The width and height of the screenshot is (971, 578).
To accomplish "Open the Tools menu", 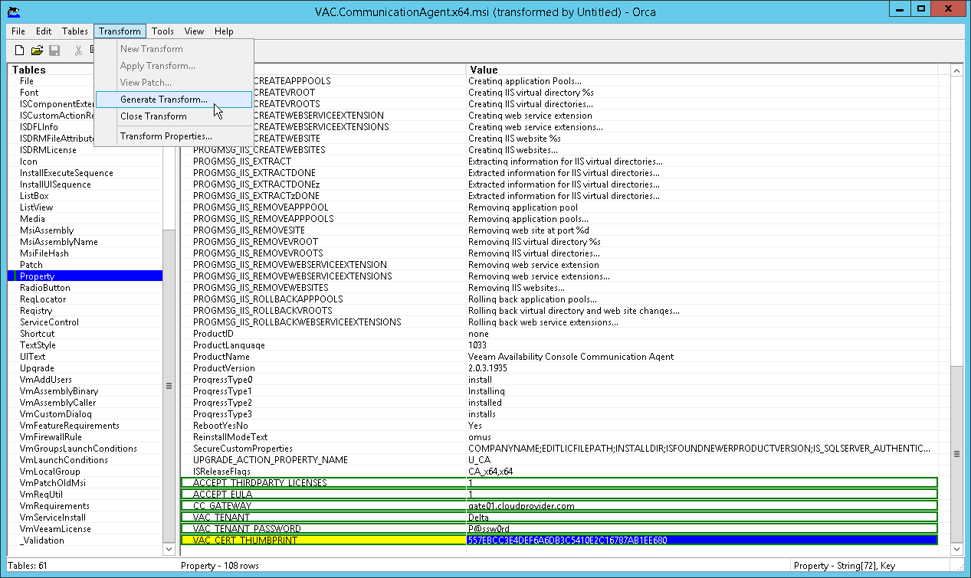I will click(162, 31).
